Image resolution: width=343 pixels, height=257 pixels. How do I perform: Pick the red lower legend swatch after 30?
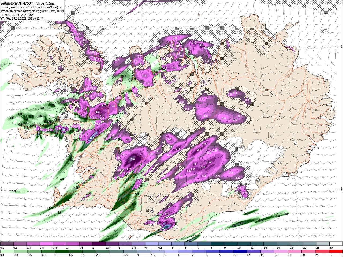click(336, 251)
